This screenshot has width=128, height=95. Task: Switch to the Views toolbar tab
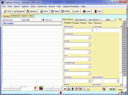(31, 16)
